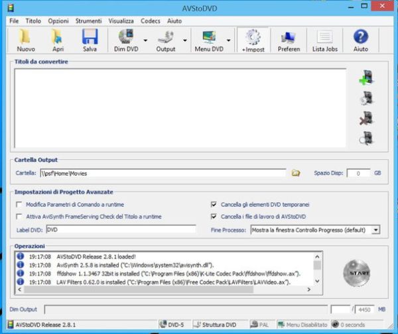Show the Lista Jobs queue
Viewport: 398px width, 334px height.
(x=324, y=40)
